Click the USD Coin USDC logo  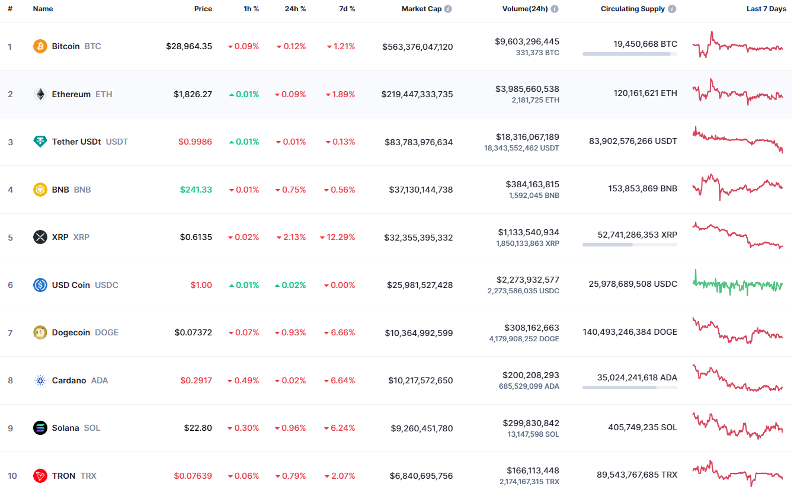[x=39, y=284]
